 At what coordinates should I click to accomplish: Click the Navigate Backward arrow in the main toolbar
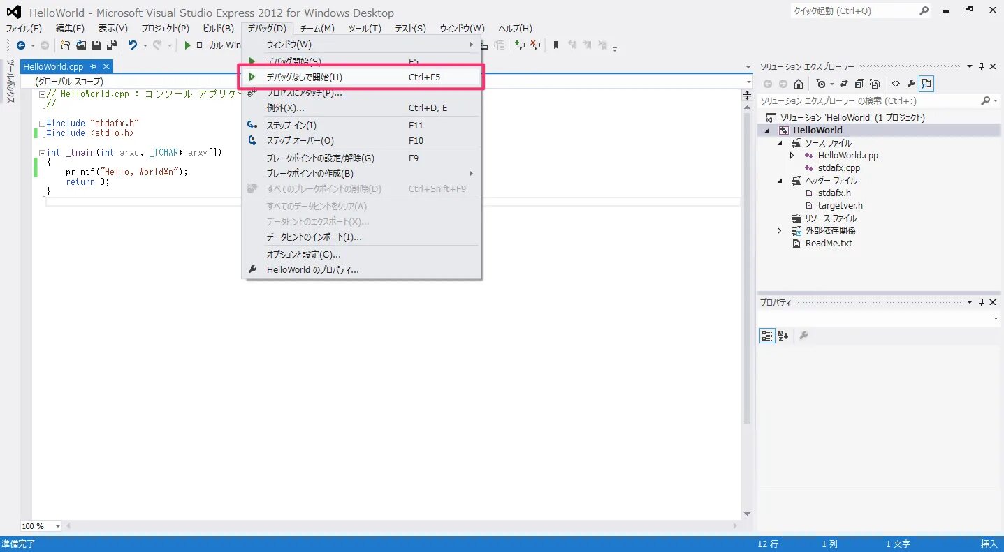21,45
